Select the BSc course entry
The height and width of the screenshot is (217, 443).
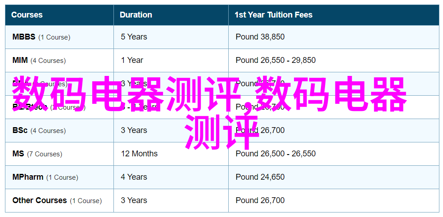coord(20,130)
